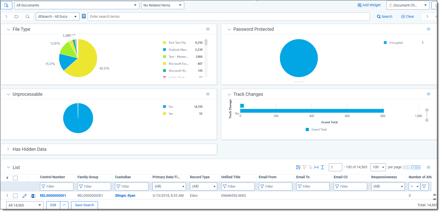
Task: Click the fit column widths icon
Action: click(x=316, y=167)
